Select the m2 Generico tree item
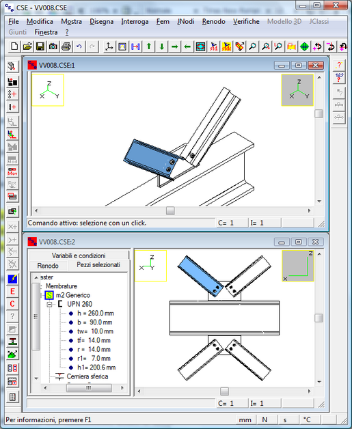The height and width of the screenshot is (429, 352). [73, 295]
